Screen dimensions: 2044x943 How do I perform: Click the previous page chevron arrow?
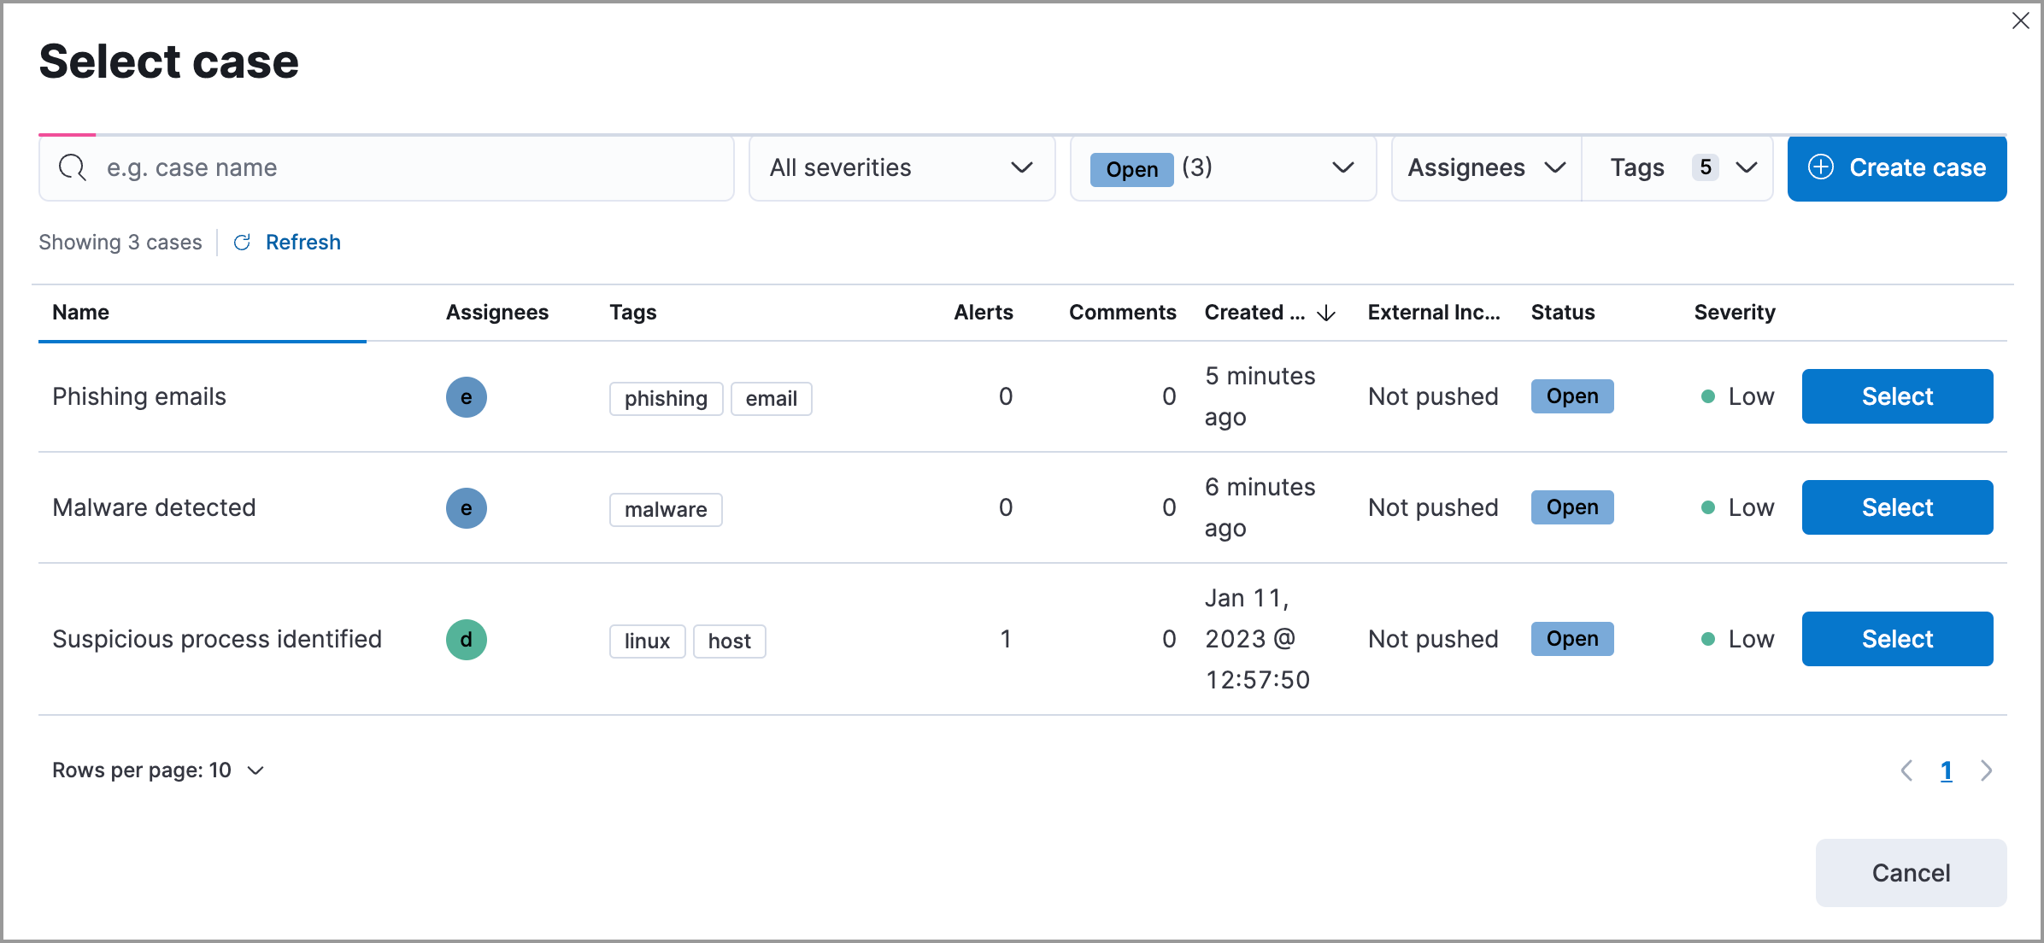(1906, 770)
